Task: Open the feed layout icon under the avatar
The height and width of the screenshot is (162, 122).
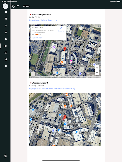Action: (6, 12)
